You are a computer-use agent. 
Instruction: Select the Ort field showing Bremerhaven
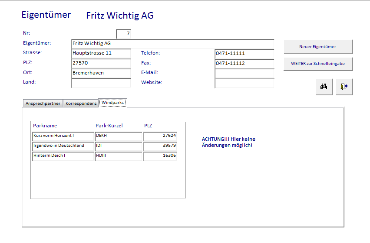click(x=101, y=73)
